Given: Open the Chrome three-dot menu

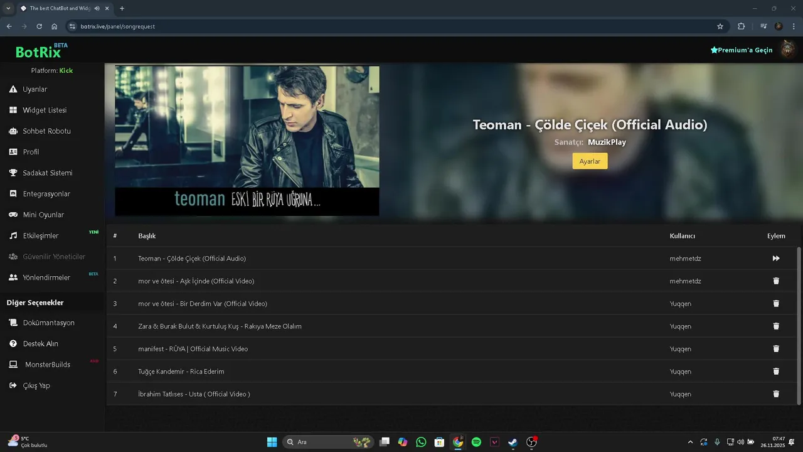Looking at the screenshot, I should coord(794,26).
